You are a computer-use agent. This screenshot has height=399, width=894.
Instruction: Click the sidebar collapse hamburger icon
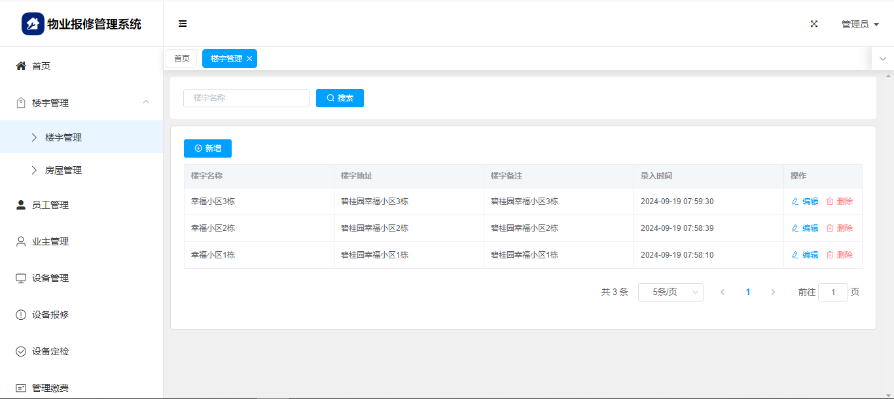point(183,24)
